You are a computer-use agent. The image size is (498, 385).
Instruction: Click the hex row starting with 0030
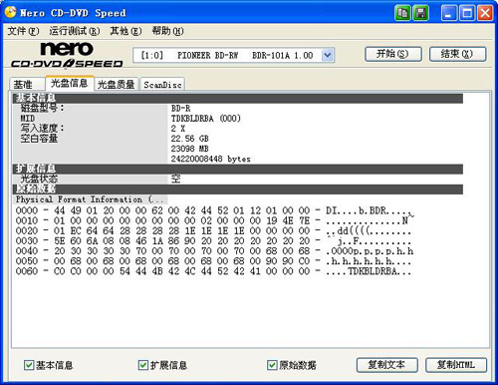coord(213,241)
